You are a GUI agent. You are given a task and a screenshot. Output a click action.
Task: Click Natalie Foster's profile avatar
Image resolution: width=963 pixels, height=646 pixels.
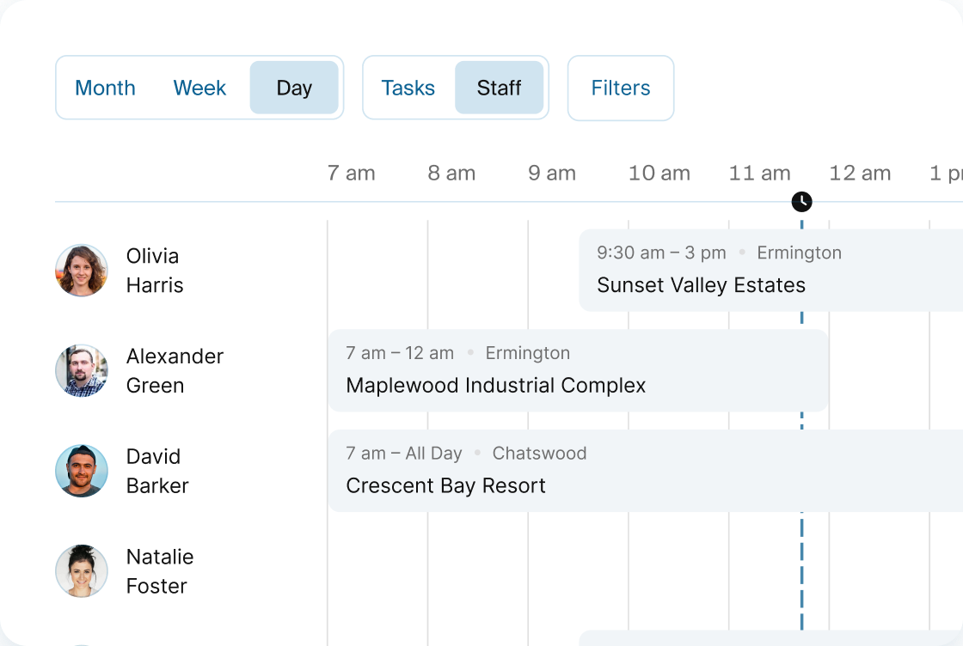point(82,570)
